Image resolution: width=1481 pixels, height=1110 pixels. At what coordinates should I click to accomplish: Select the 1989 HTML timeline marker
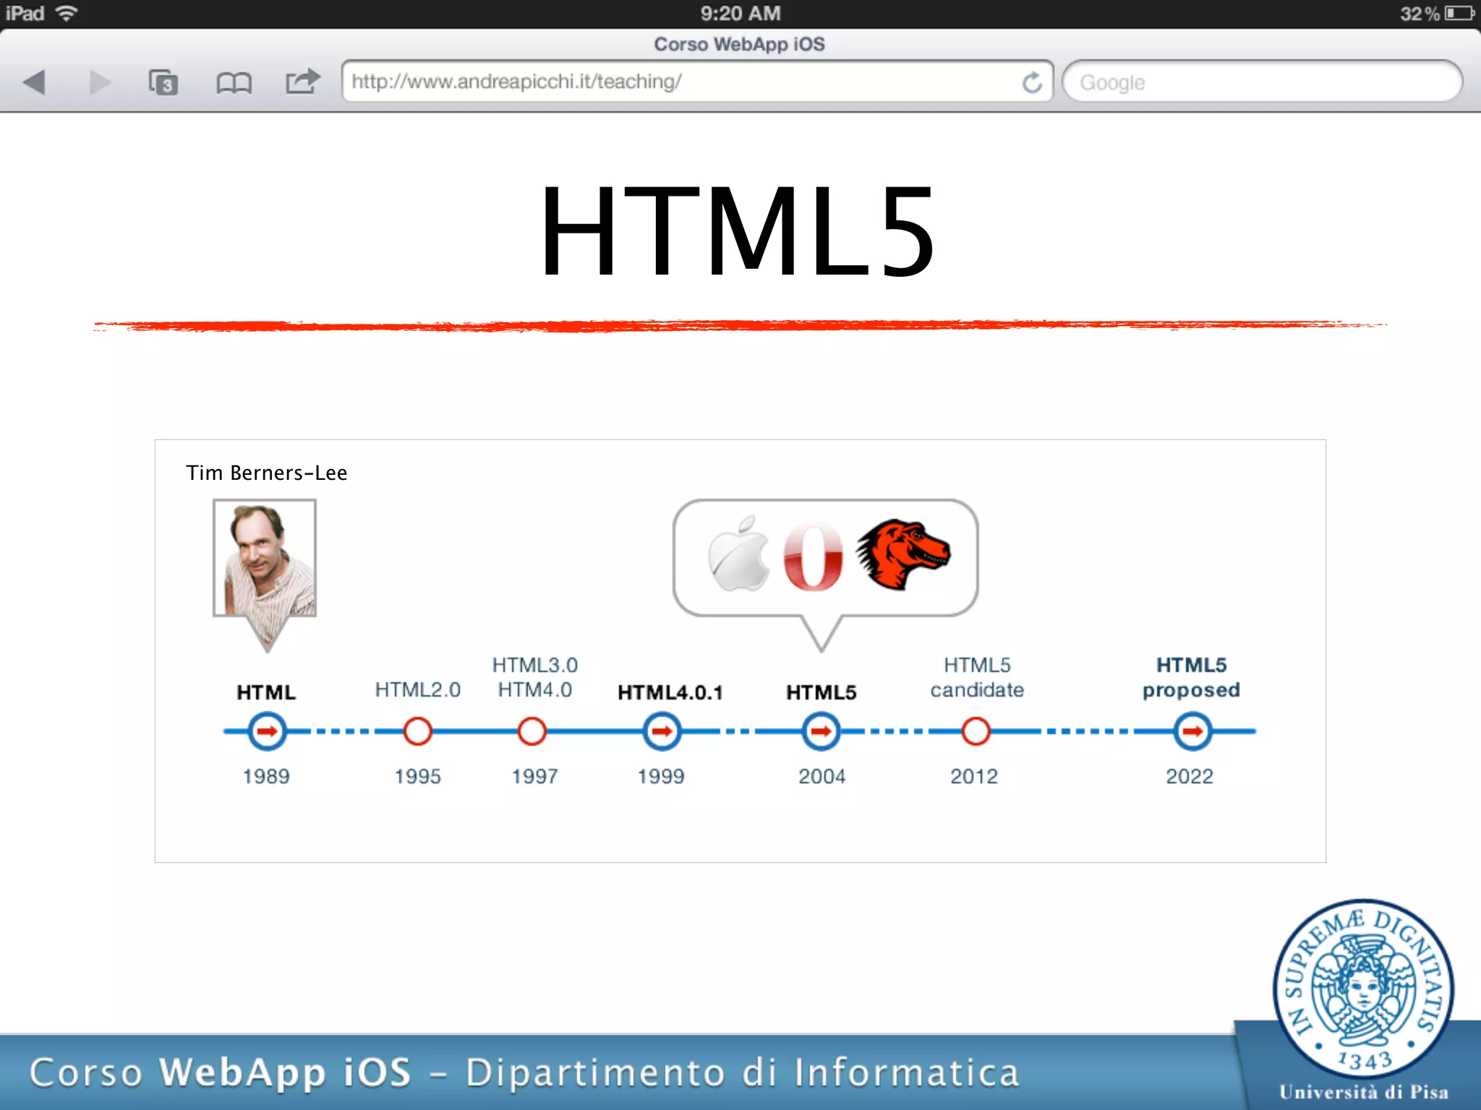point(267,731)
